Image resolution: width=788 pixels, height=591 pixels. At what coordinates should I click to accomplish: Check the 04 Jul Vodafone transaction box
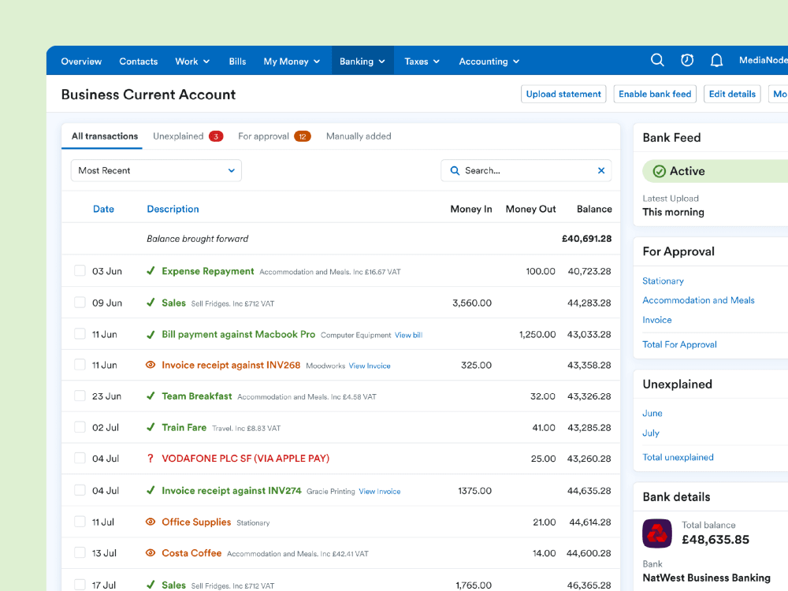[80, 459]
